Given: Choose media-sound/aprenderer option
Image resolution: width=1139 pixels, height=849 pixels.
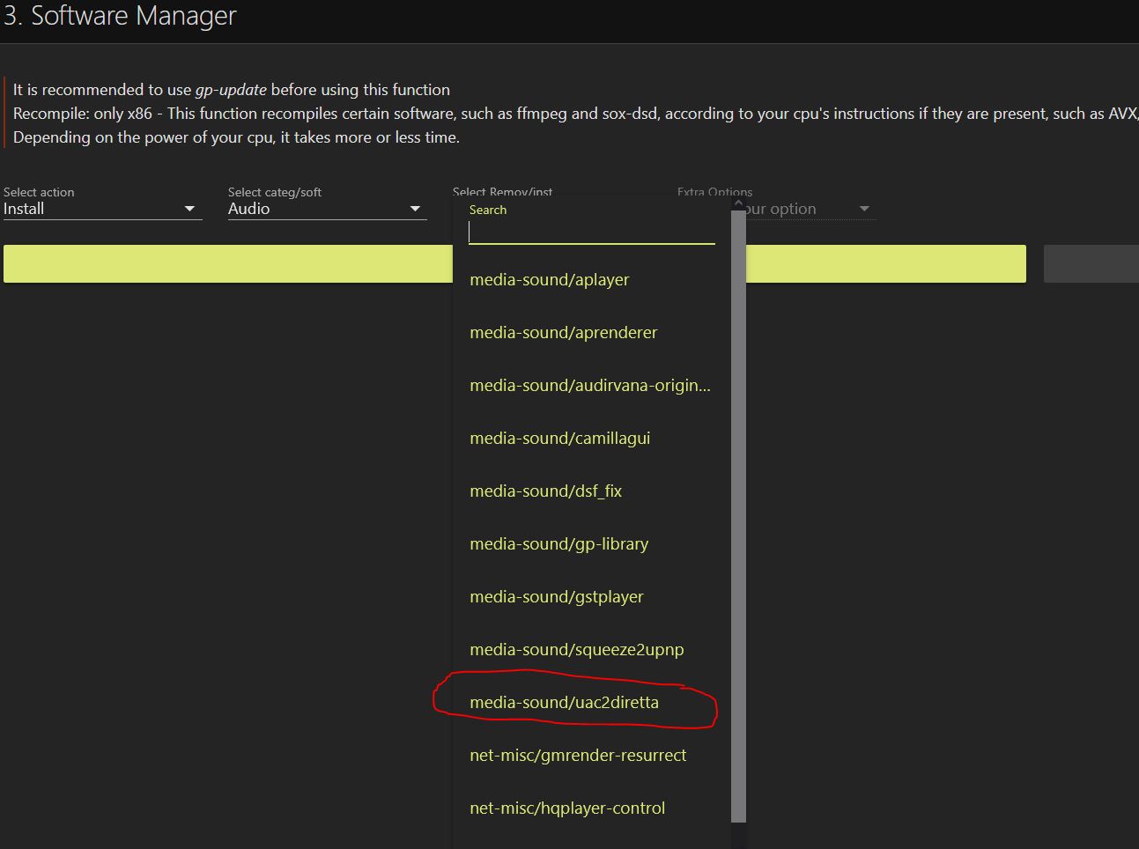Looking at the screenshot, I should tap(591, 333).
